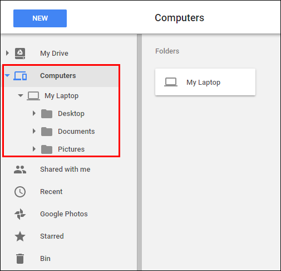Image resolution: width=281 pixels, height=271 pixels.
Task: Expand the Pictures folder arrow
Action: (x=34, y=149)
